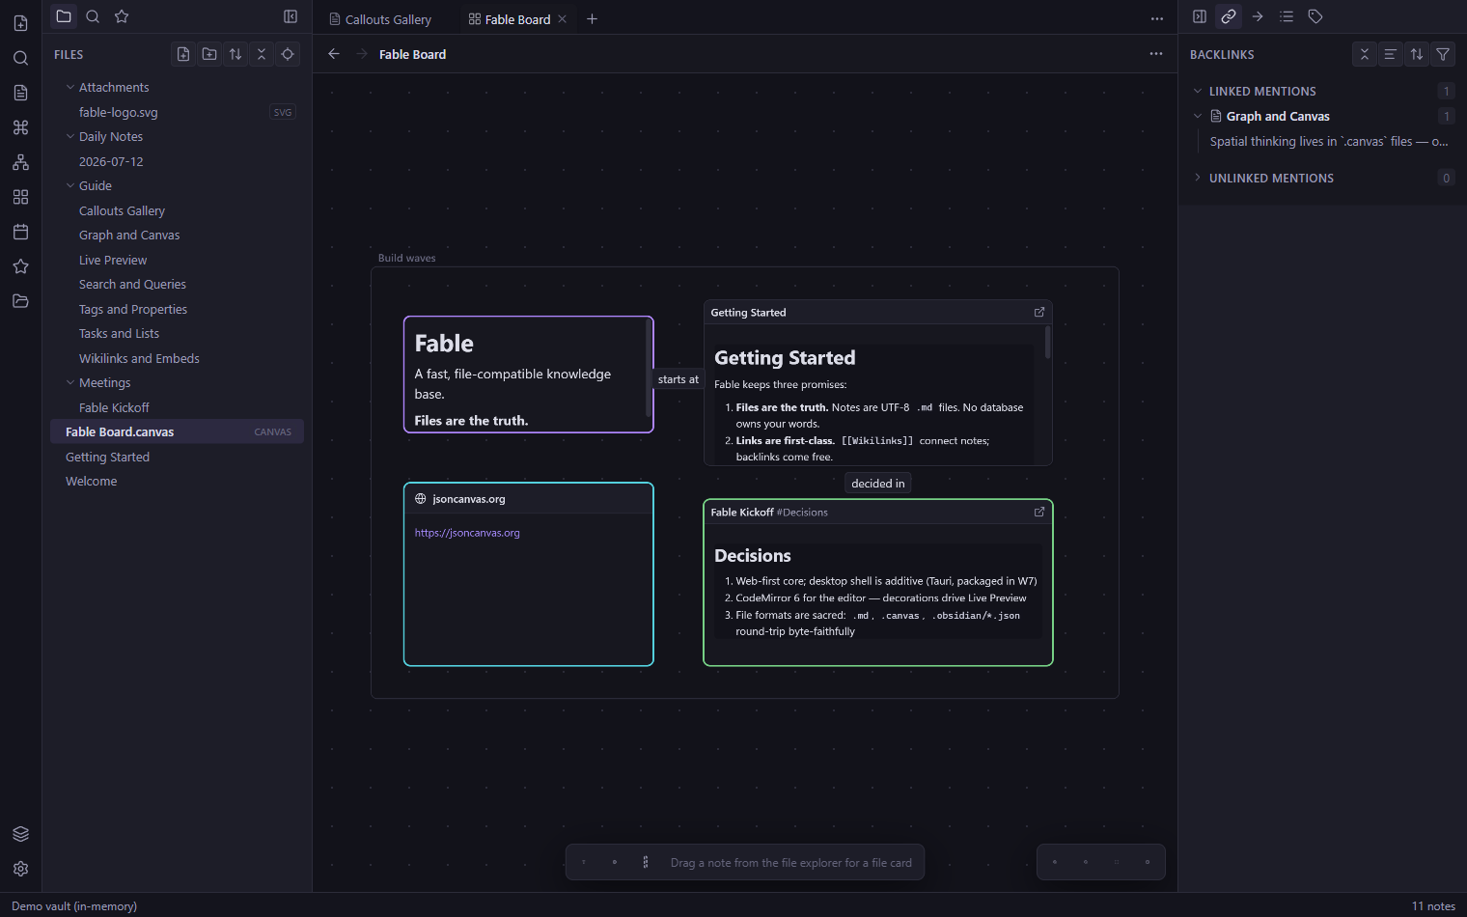Open Fable Board's more options menu
The width and height of the screenshot is (1467, 917).
[x=1156, y=54]
